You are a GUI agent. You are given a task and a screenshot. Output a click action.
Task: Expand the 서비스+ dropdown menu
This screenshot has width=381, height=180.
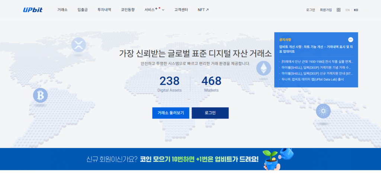click(154, 10)
